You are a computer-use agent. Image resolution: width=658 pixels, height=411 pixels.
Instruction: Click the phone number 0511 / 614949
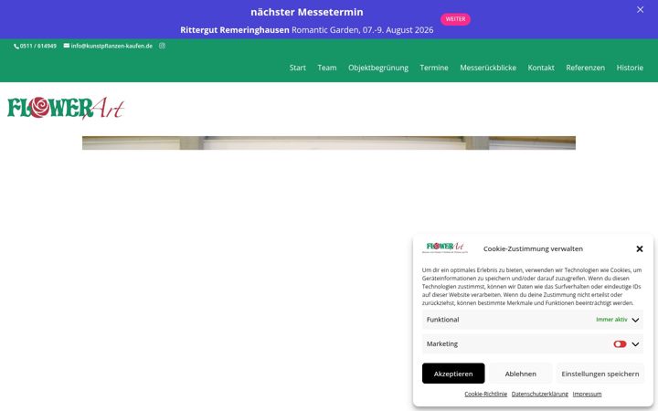[36, 47]
